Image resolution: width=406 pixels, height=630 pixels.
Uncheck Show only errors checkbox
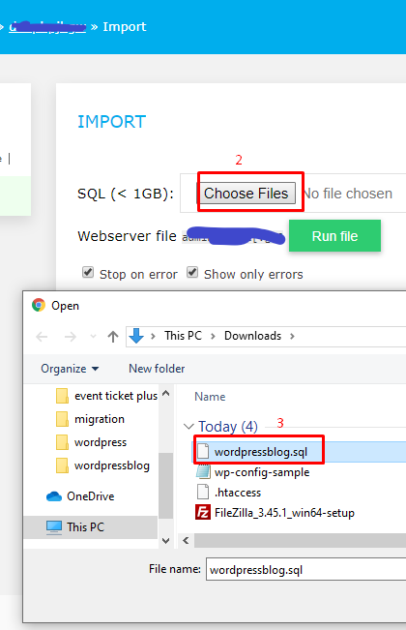coord(192,272)
